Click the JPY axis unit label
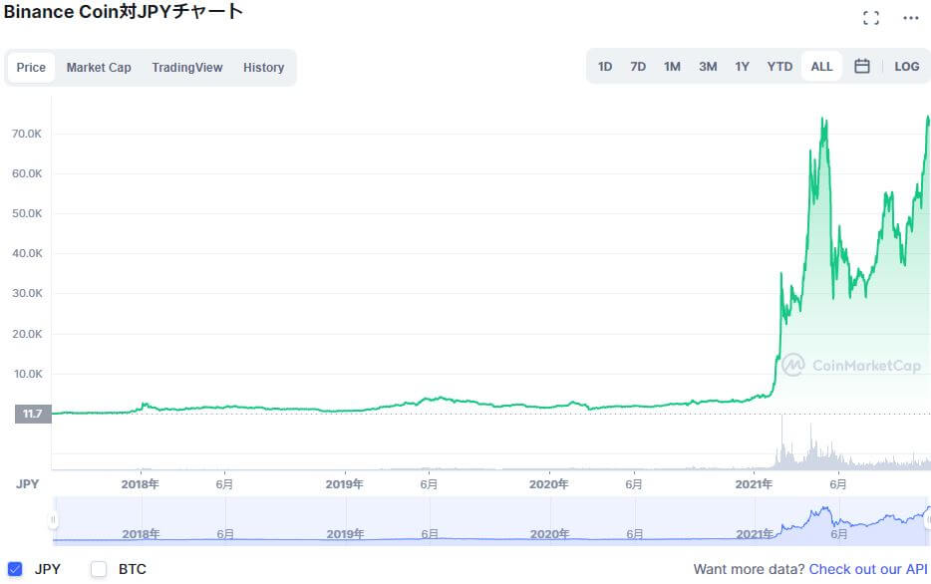Screen dimensions: 931x584 click(x=27, y=484)
